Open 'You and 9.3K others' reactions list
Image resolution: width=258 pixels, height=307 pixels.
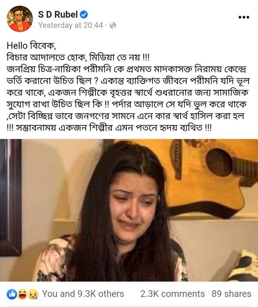83,294
